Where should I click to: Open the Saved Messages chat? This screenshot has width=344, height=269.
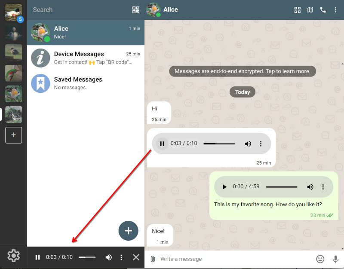(x=86, y=83)
